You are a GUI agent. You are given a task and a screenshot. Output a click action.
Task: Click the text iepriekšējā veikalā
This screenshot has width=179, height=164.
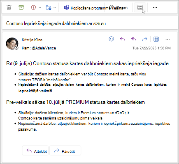click(x=35, y=91)
